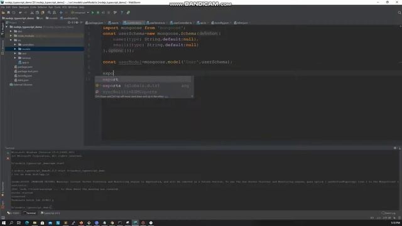Select app.ts in the project tree
The image size is (402, 226).
point(24,63)
